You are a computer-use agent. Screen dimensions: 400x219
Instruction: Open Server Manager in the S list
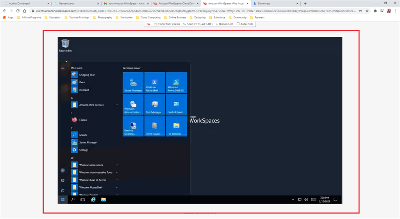(x=84, y=142)
